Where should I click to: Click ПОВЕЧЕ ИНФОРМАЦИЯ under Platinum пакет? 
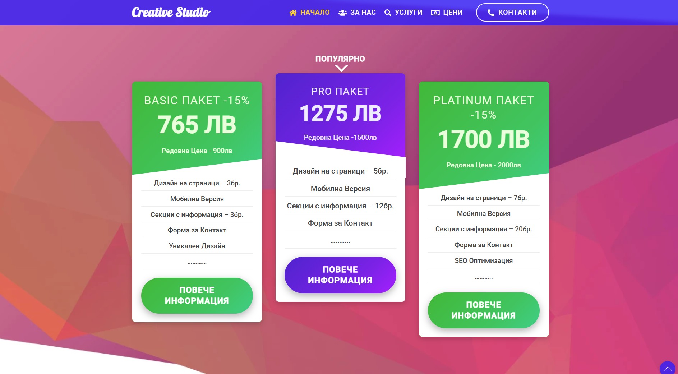coord(484,310)
